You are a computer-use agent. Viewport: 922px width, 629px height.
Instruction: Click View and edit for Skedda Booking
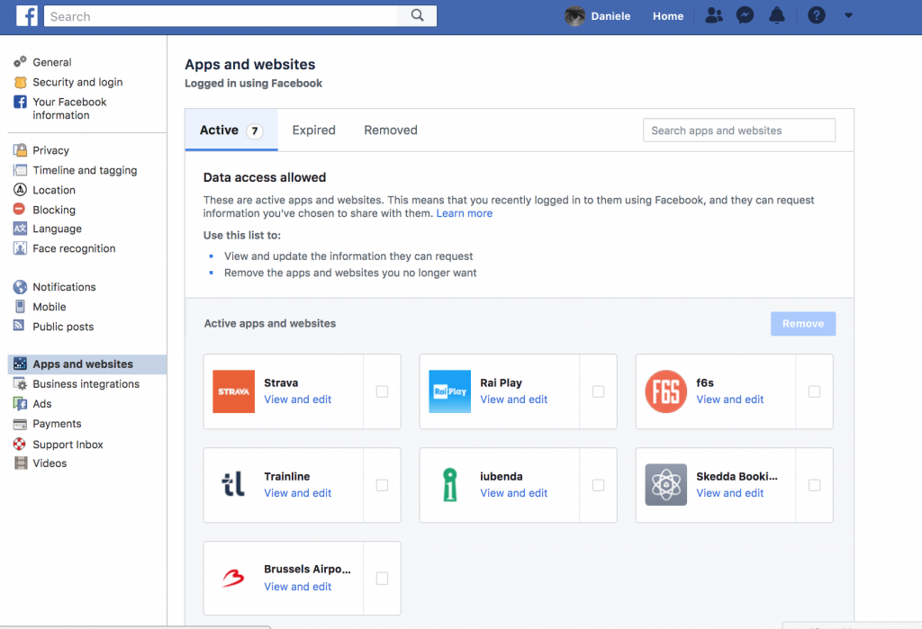click(729, 492)
